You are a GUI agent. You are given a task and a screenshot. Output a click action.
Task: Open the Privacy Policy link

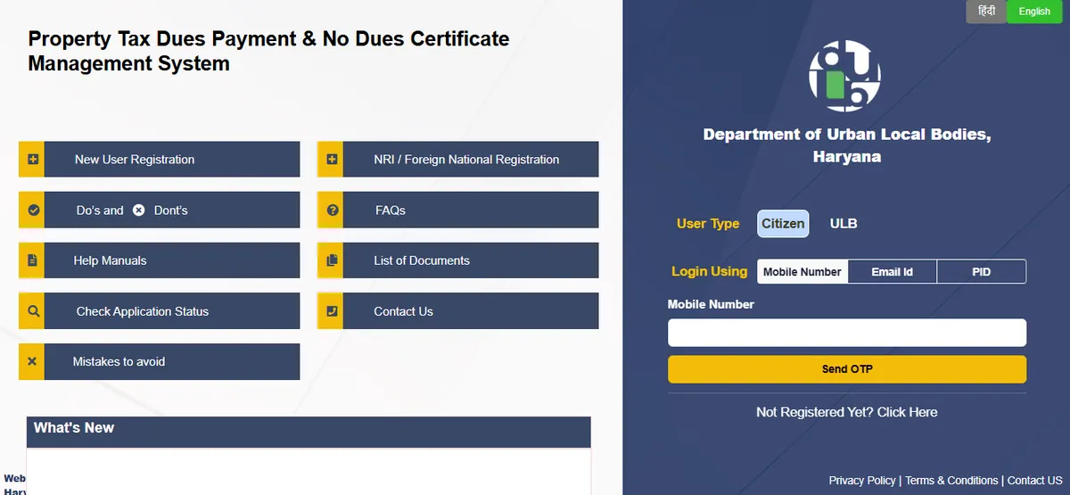tap(861, 481)
